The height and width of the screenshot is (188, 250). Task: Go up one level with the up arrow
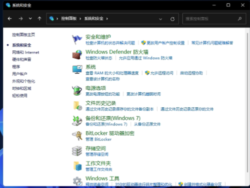(x=39, y=18)
